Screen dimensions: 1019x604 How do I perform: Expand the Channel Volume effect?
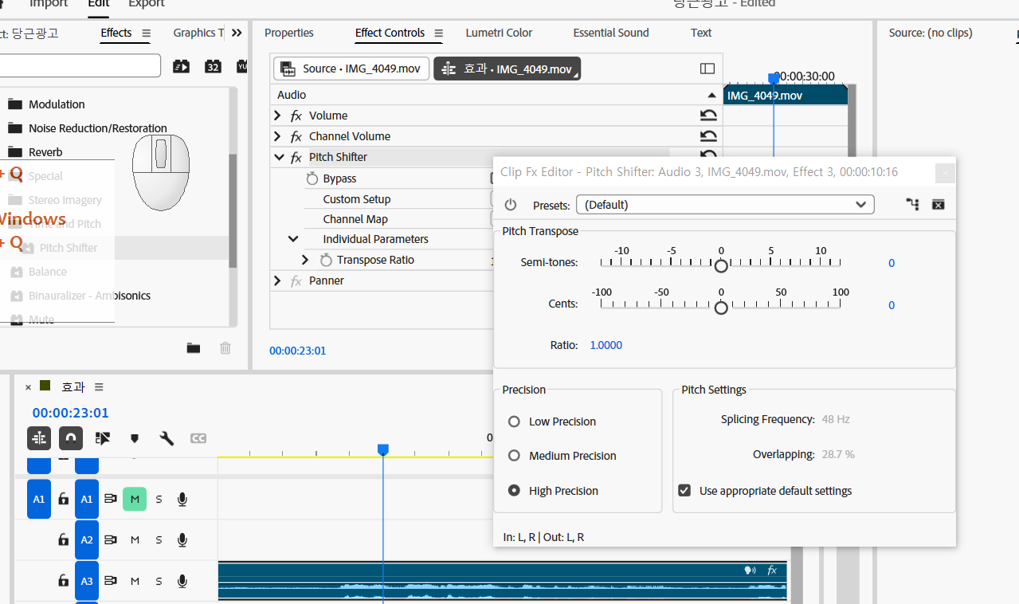point(277,136)
